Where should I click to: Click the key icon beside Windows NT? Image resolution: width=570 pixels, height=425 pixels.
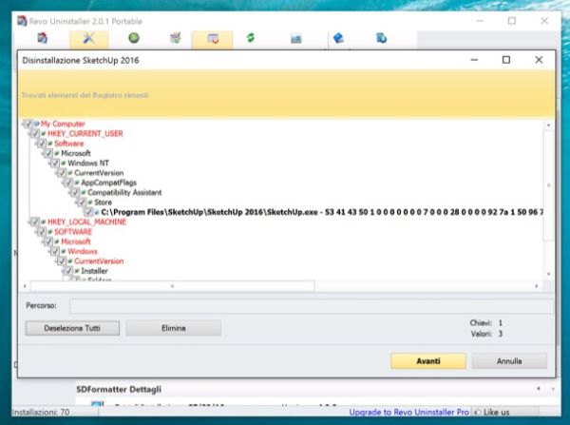point(64,163)
